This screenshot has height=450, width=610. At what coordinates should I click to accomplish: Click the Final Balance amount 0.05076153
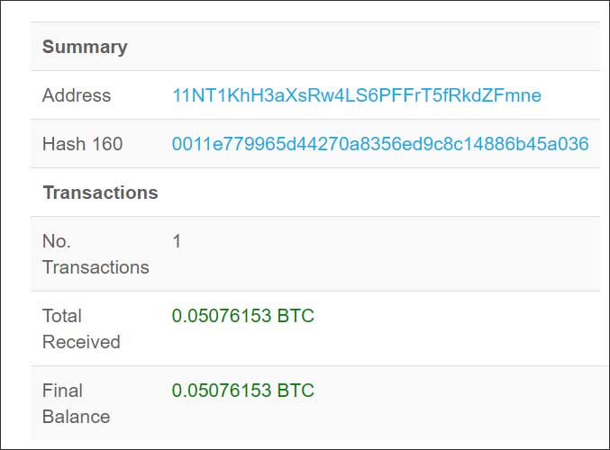[222, 391]
